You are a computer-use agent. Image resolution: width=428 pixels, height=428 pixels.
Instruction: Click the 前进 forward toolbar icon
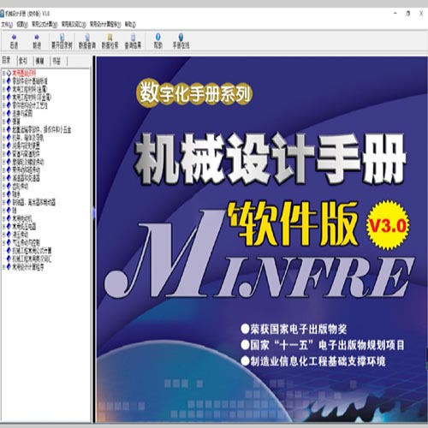pyautogui.click(x=37, y=41)
